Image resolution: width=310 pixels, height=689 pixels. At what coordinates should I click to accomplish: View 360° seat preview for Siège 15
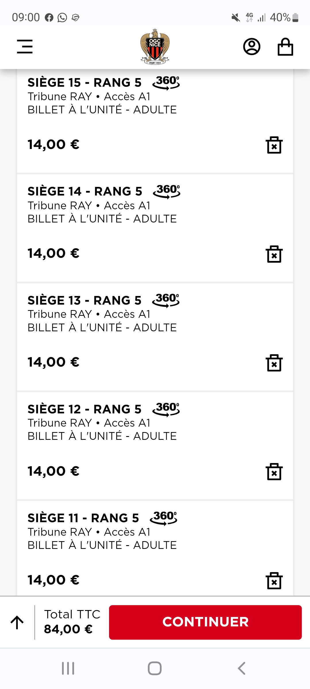click(166, 82)
